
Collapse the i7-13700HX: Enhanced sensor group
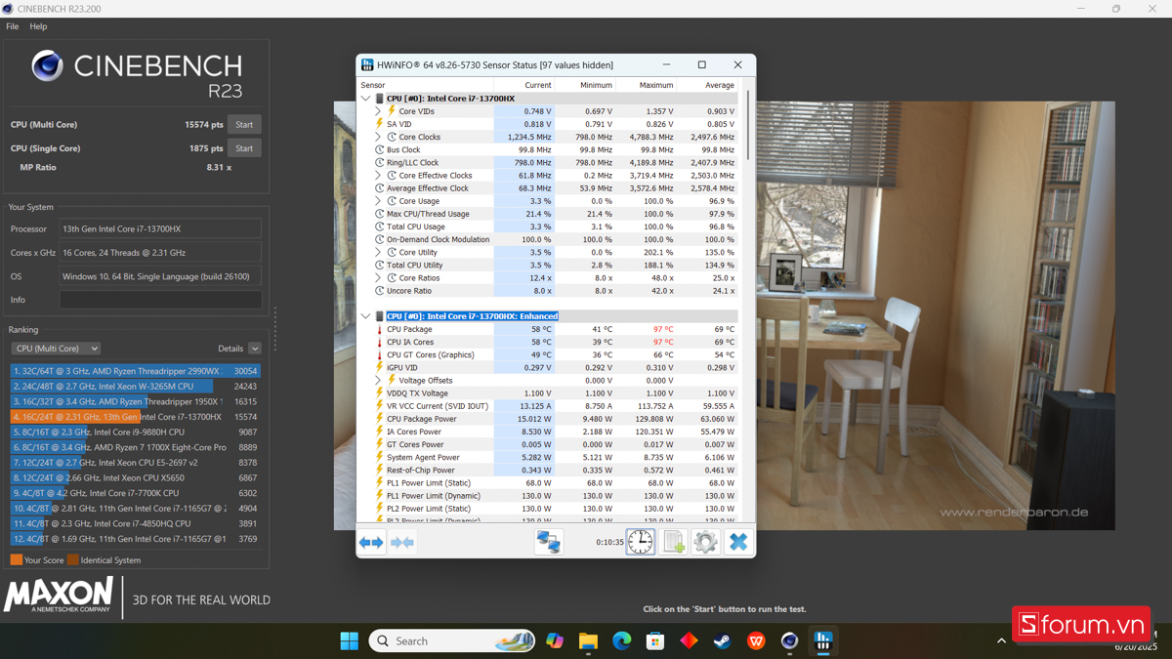coord(366,316)
